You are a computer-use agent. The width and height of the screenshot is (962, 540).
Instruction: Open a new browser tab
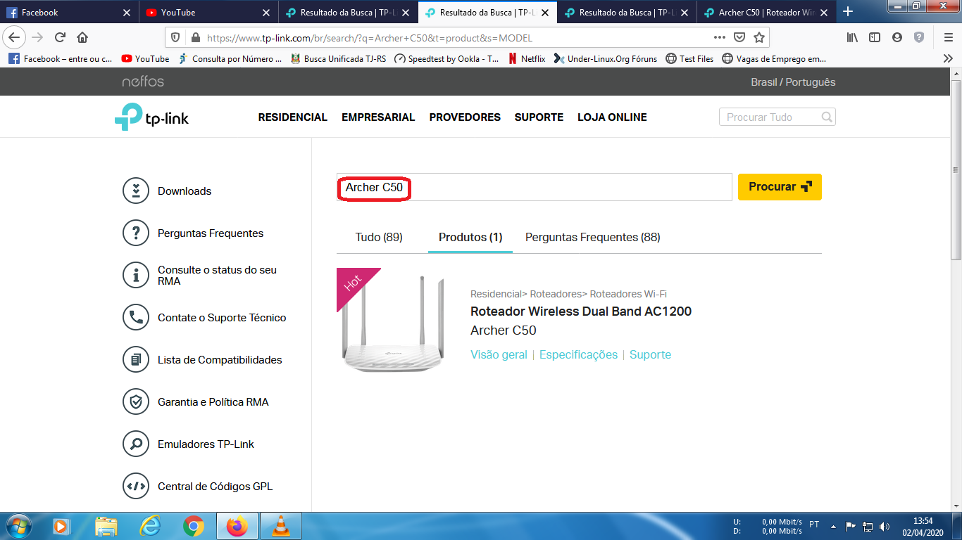coord(848,12)
